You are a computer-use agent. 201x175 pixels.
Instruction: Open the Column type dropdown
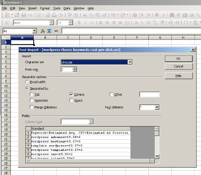point(91,121)
